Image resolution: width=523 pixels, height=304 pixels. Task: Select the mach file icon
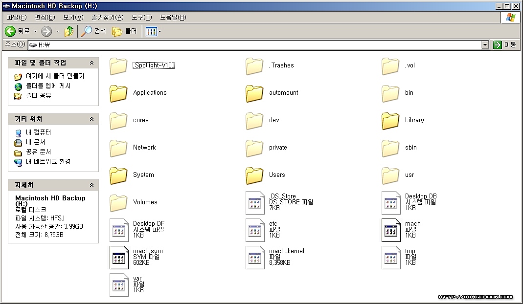[391, 230]
